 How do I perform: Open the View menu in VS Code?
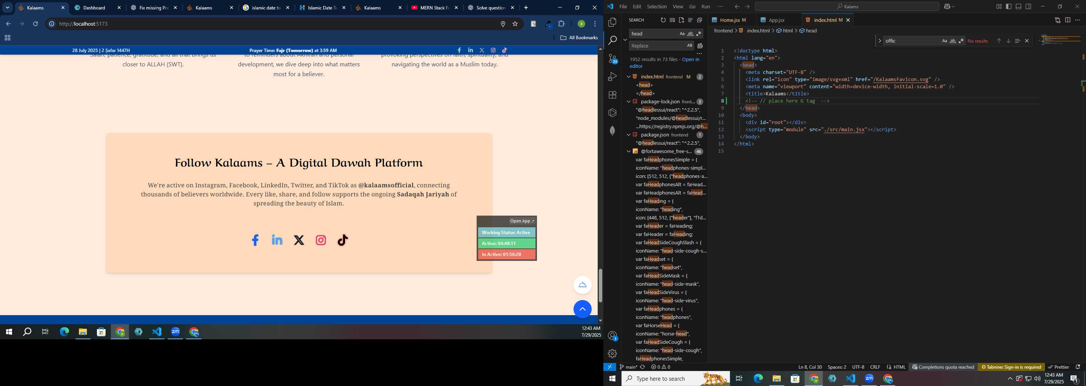tap(678, 7)
